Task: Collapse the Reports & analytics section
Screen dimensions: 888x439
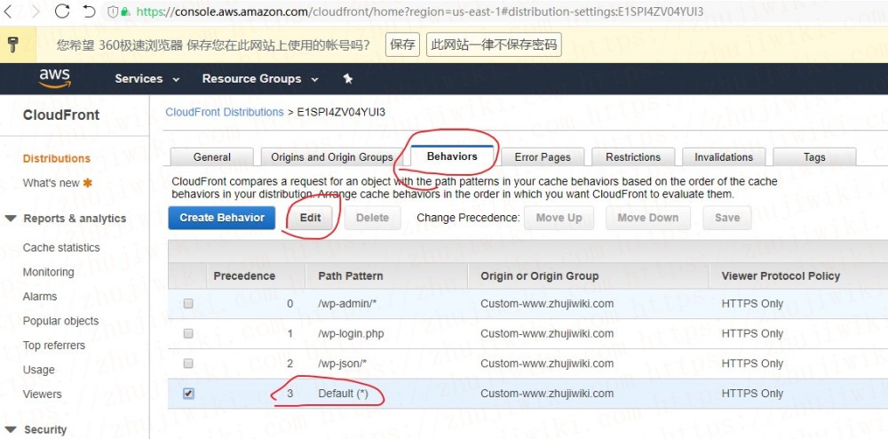Action: click(12, 219)
